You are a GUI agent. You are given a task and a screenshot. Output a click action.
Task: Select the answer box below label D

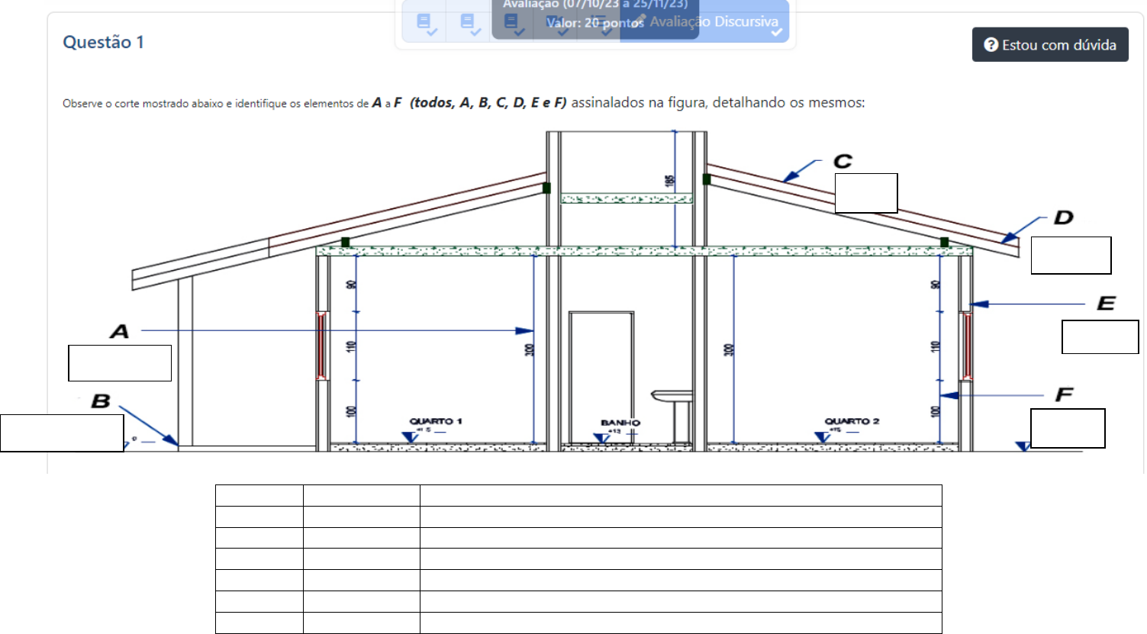[x=1071, y=256]
